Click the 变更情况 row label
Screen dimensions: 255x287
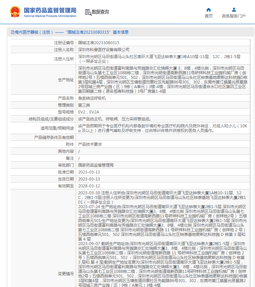[x=66, y=274]
